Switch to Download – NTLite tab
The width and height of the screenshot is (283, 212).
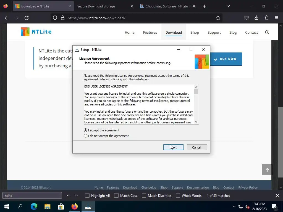[x=43, y=6]
